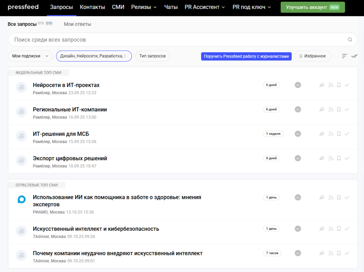Open the "Дизайн, Нейросети, Разработка" category filter
This screenshot has height=272, width=364.
click(x=94, y=56)
